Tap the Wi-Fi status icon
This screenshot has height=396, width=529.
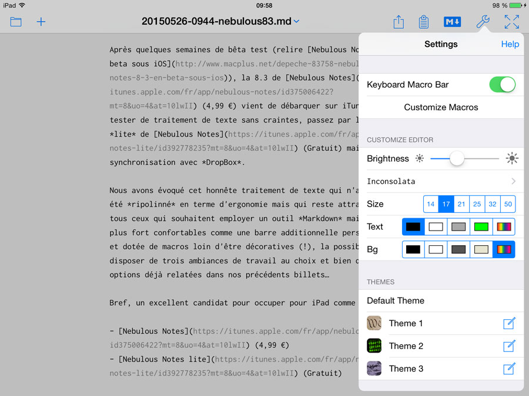click(22, 5)
